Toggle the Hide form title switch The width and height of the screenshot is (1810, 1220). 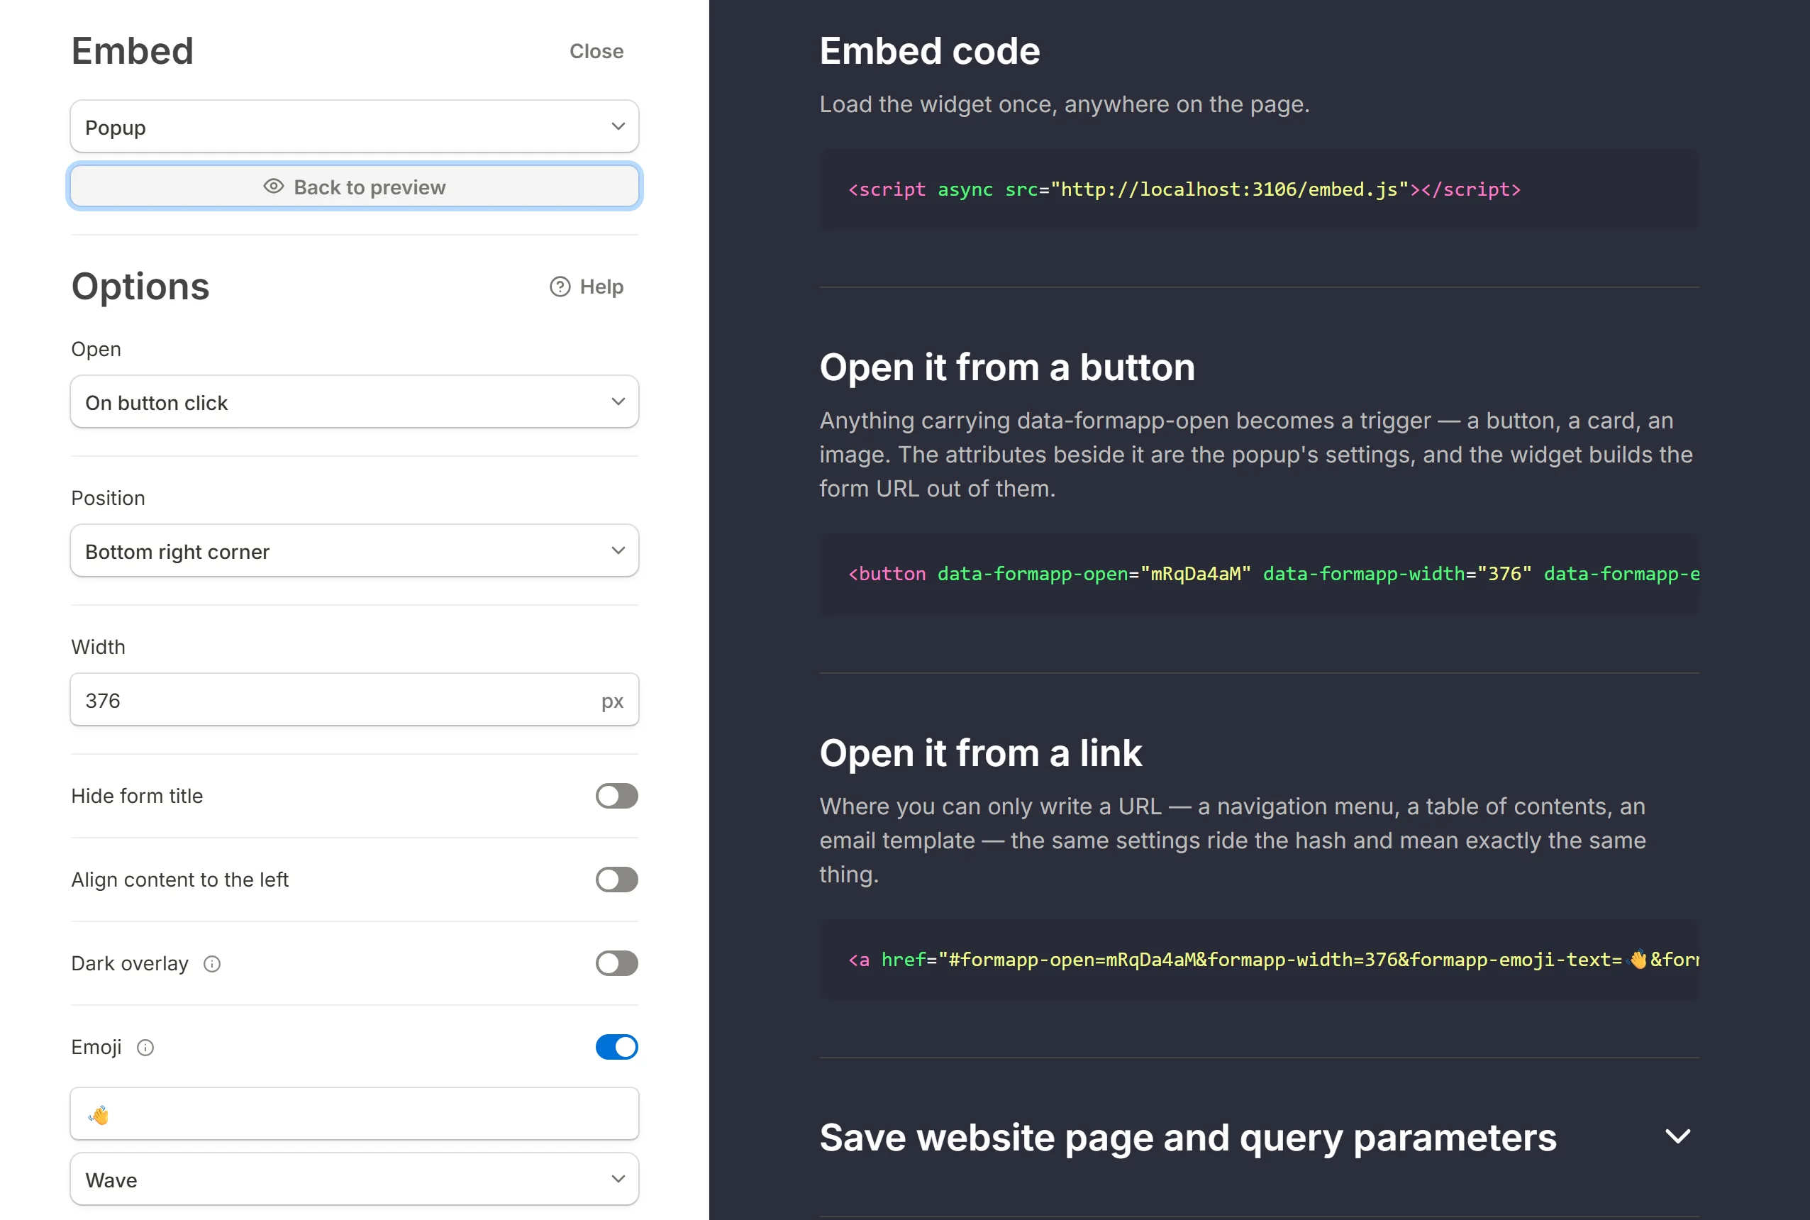[x=617, y=796]
